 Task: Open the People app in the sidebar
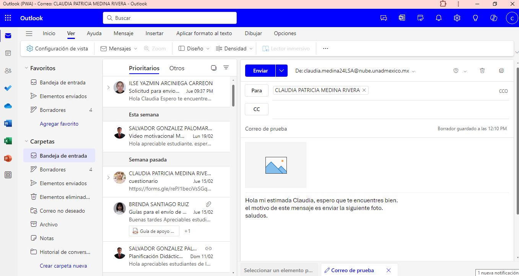click(x=8, y=70)
